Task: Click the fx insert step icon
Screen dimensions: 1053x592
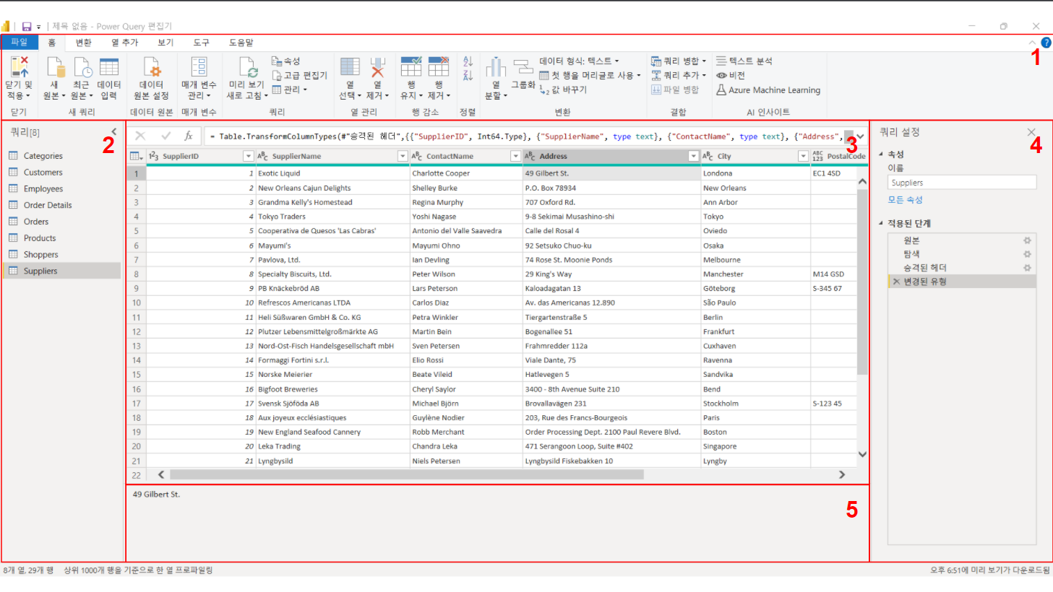Action: click(189, 136)
